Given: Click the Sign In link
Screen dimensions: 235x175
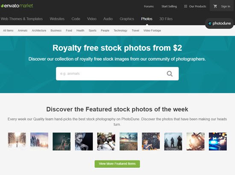Looking at the screenshot, I should [226, 6].
